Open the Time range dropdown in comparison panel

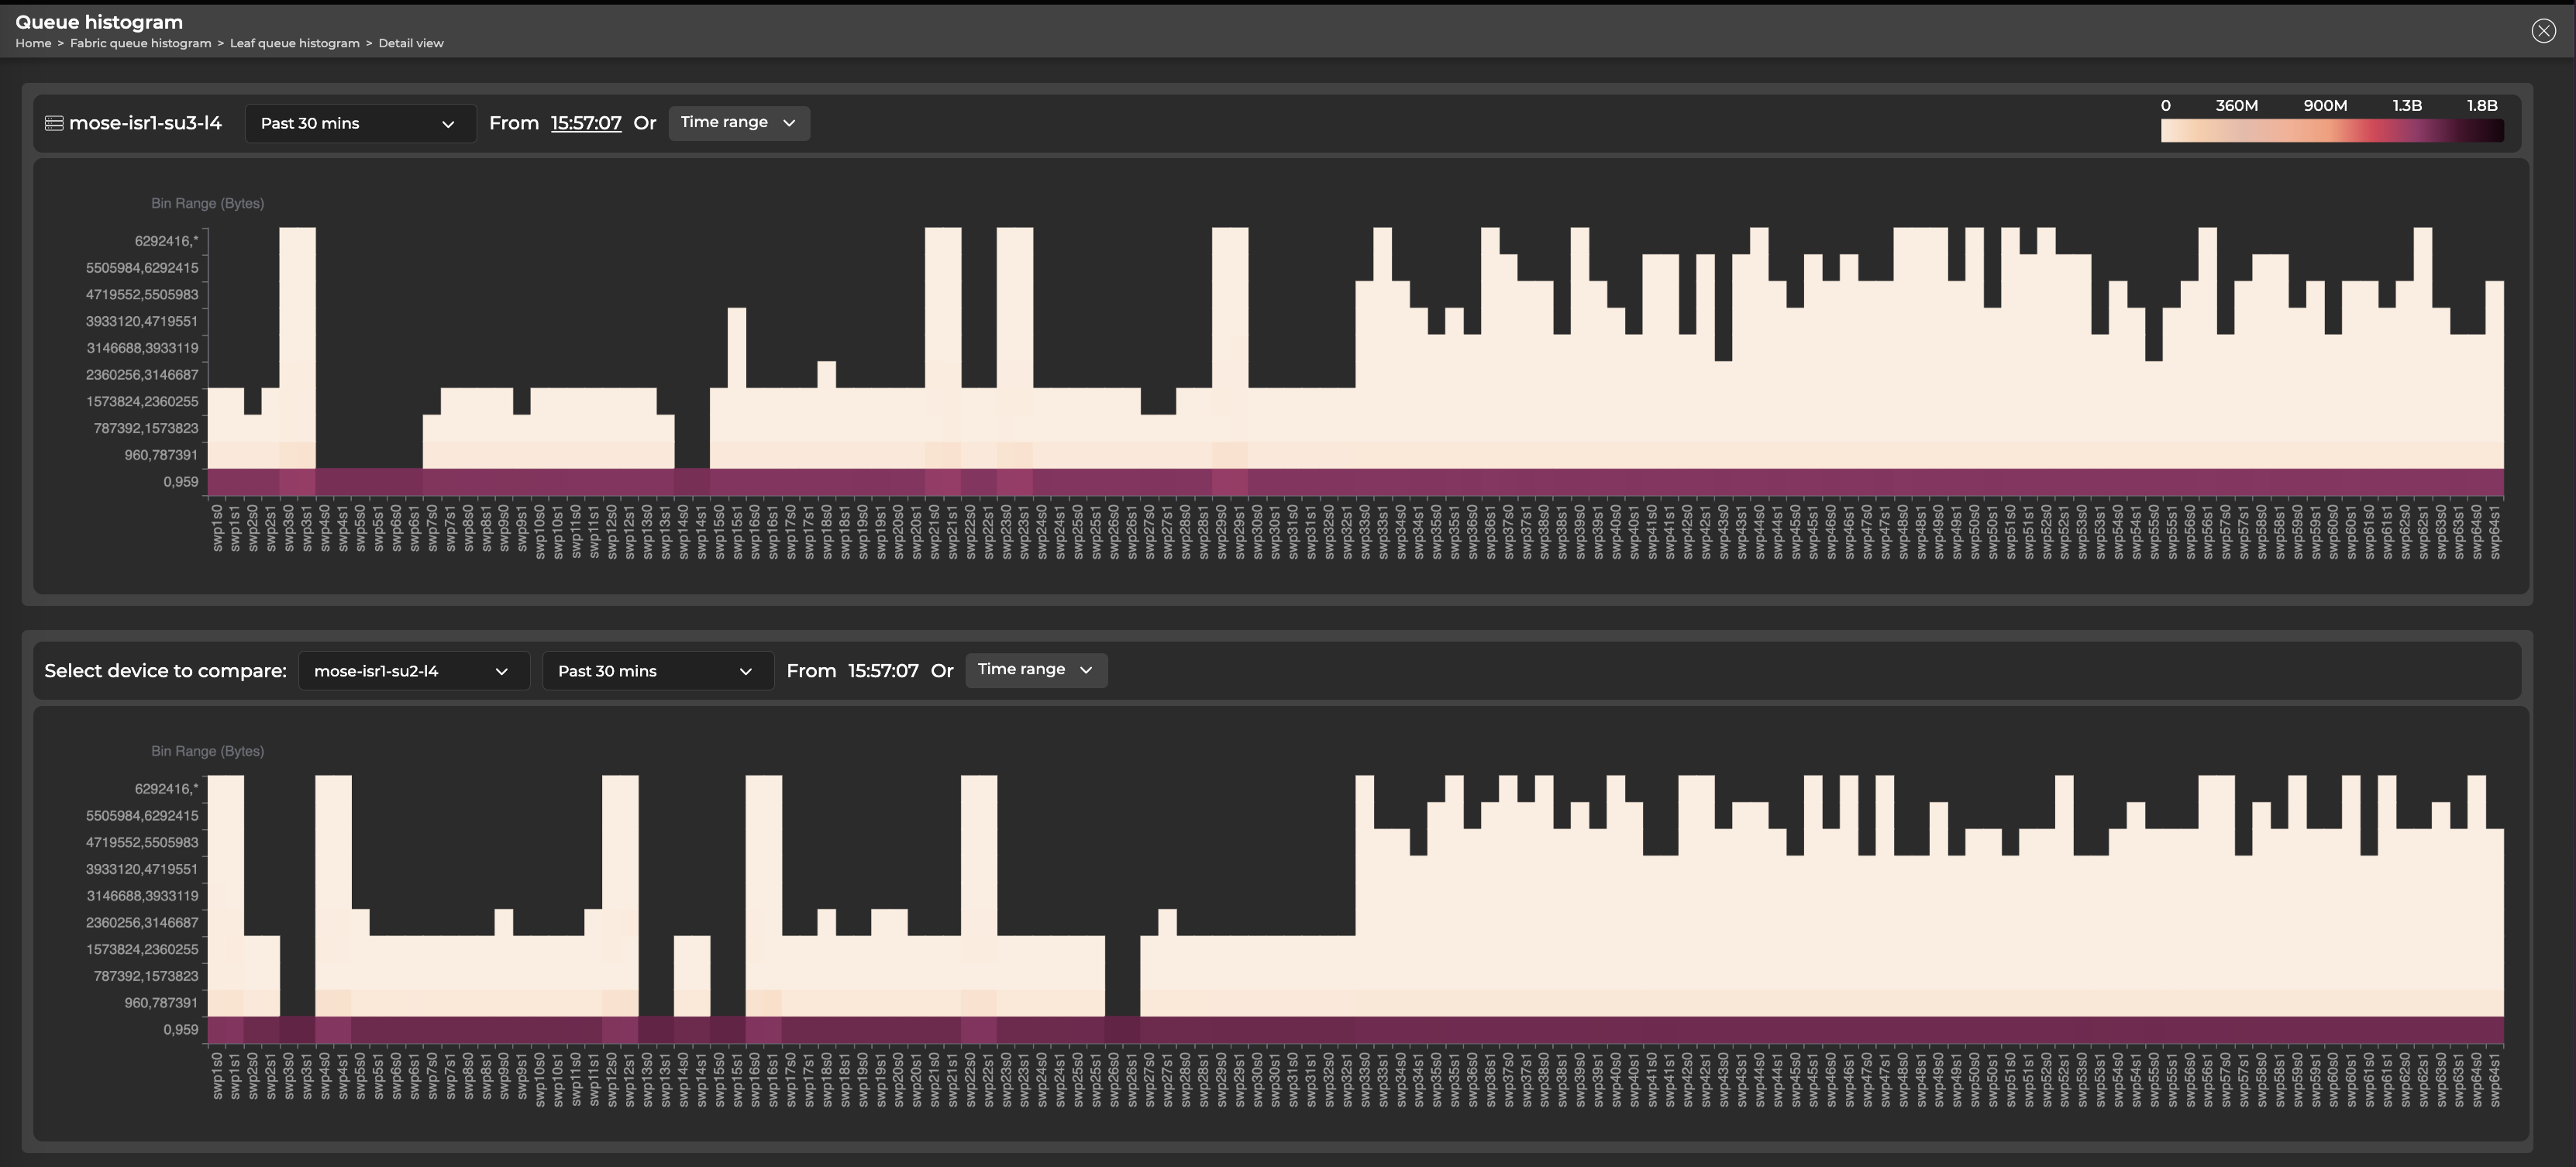point(1036,670)
